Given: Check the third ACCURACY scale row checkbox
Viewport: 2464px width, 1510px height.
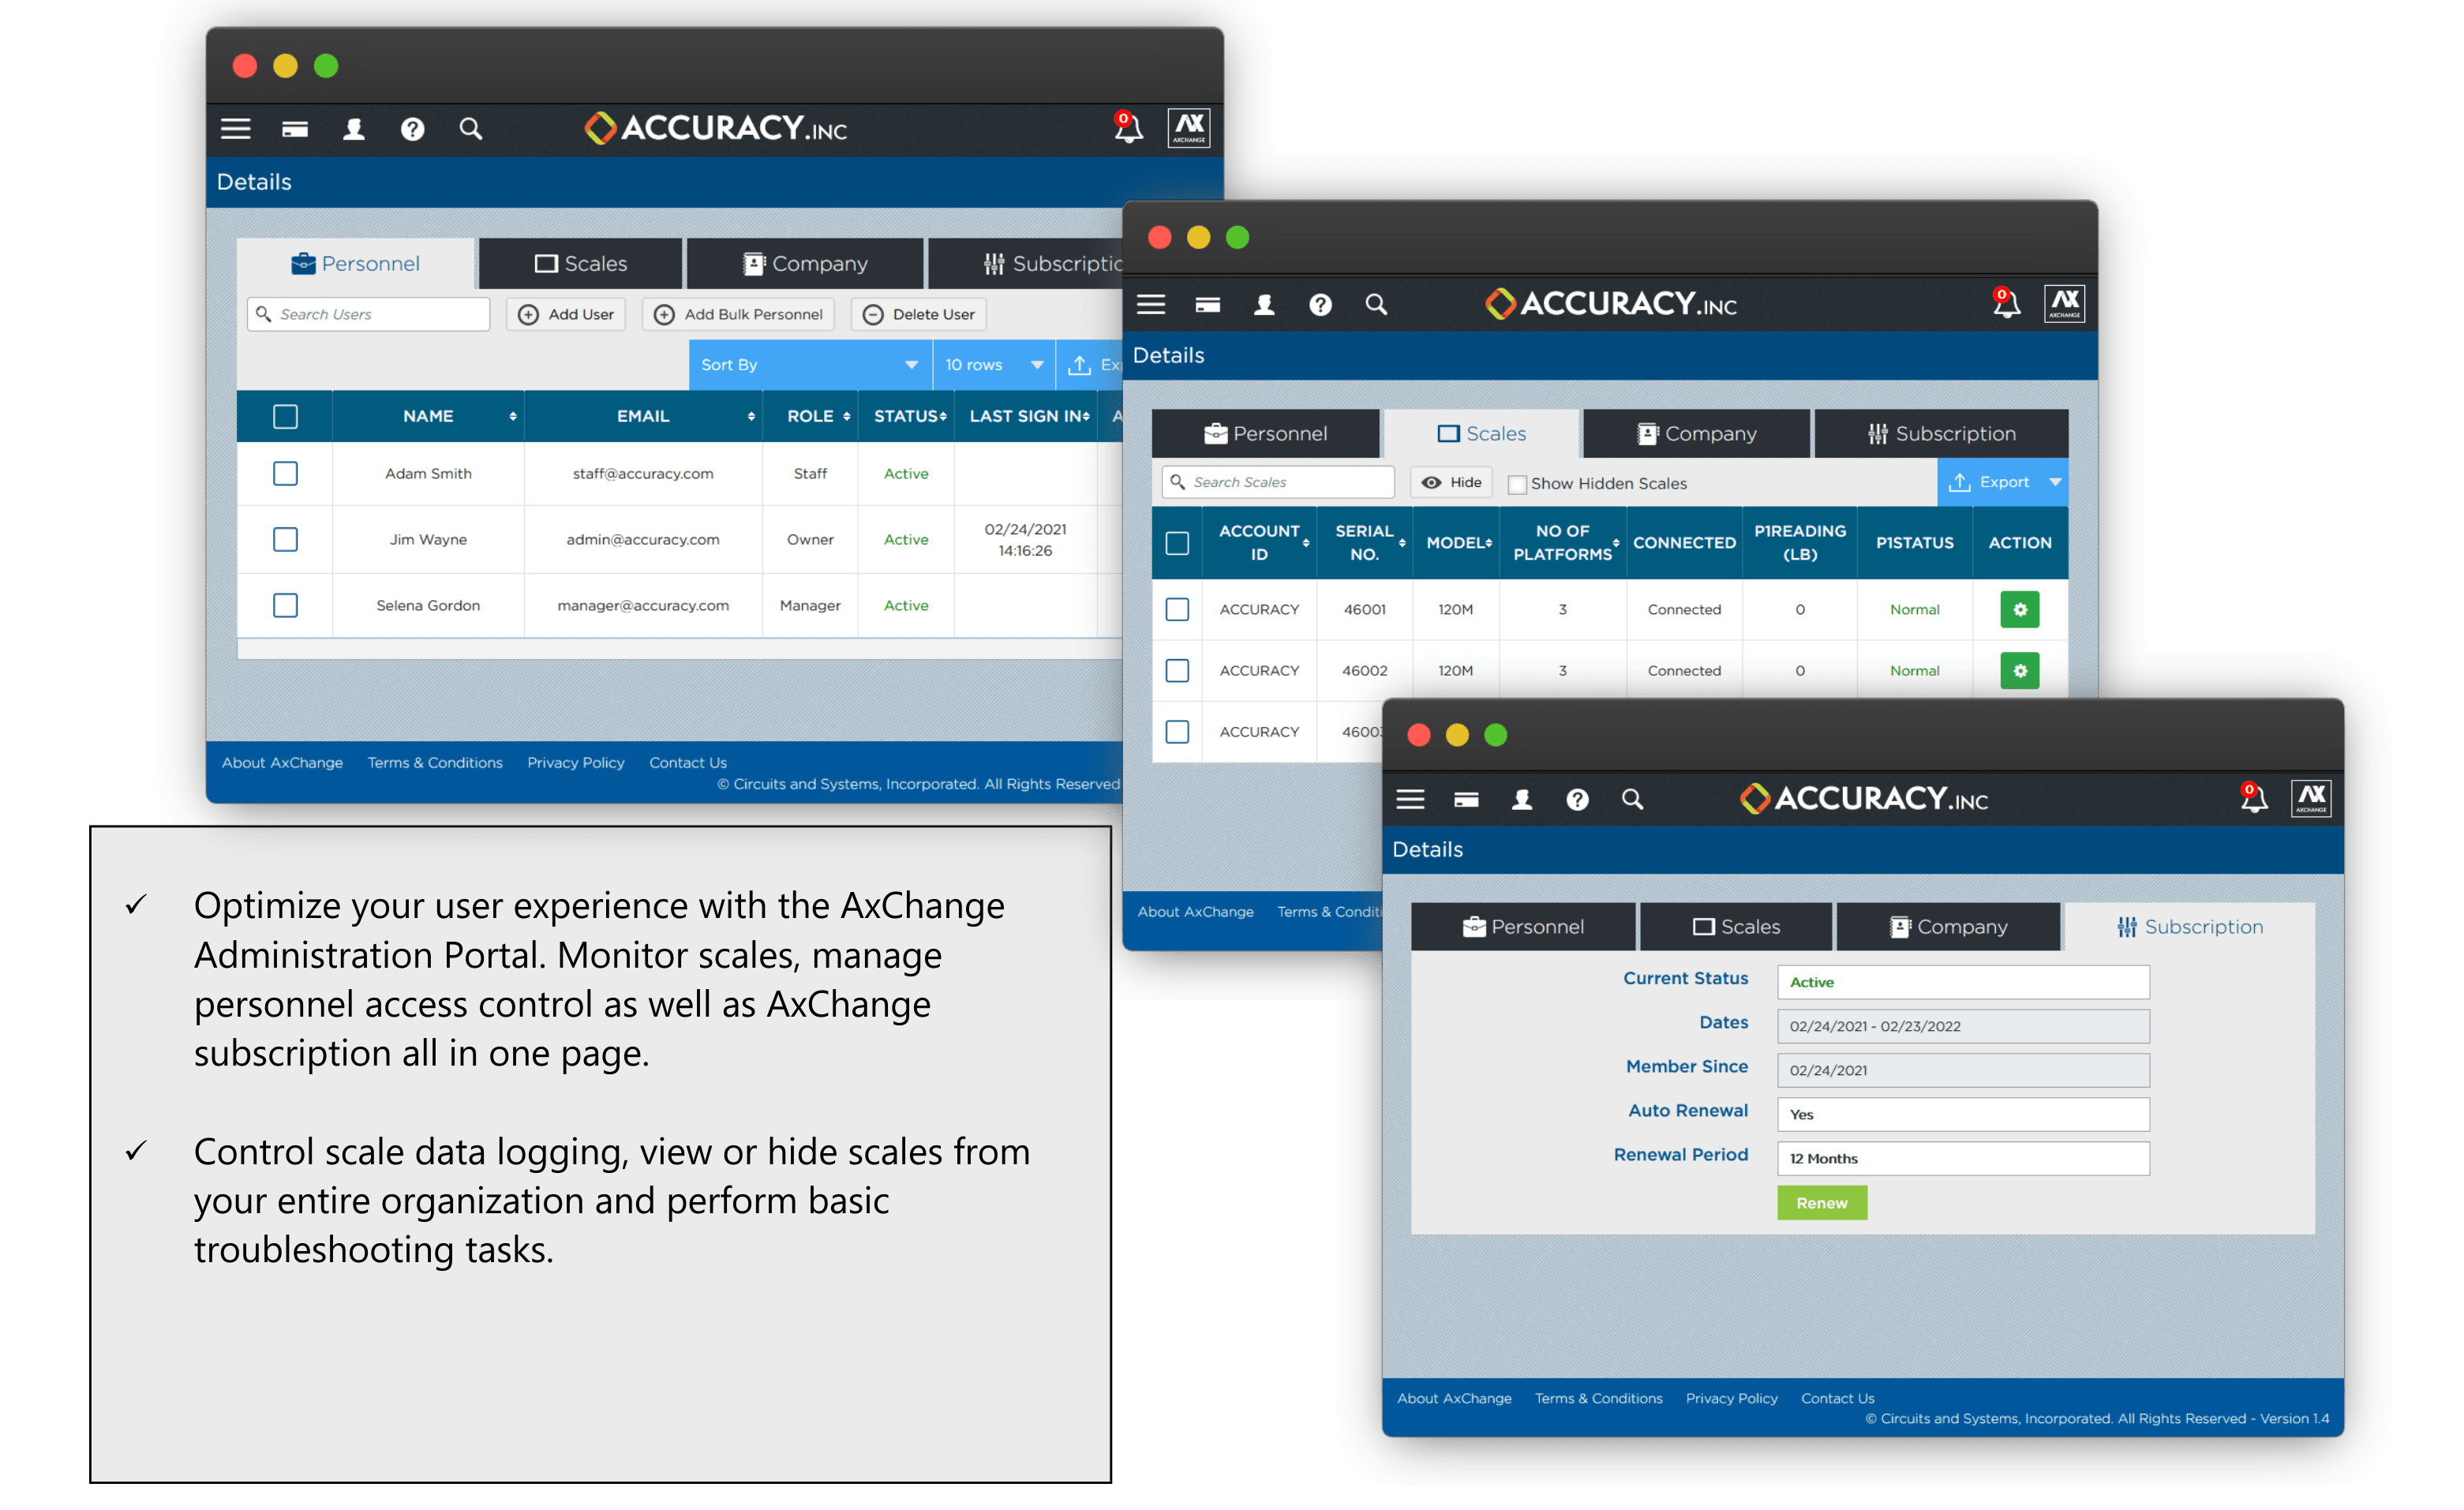Looking at the screenshot, I should [x=1177, y=732].
